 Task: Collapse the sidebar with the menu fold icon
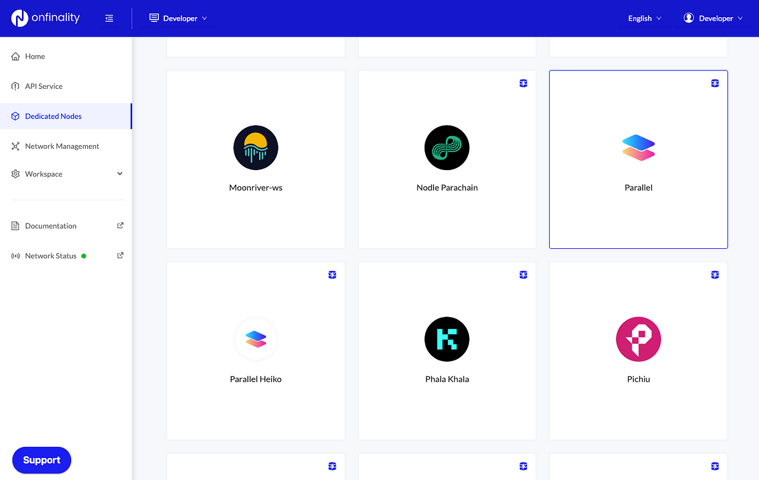109,18
